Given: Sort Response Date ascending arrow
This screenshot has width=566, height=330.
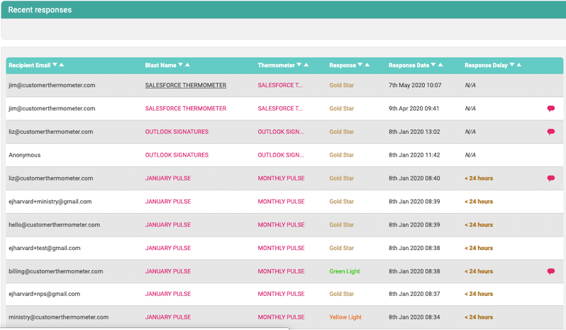Looking at the screenshot, I should click(x=440, y=65).
